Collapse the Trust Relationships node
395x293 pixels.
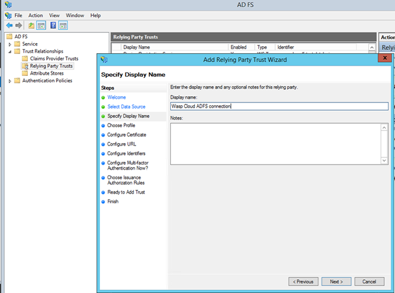point(9,51)
